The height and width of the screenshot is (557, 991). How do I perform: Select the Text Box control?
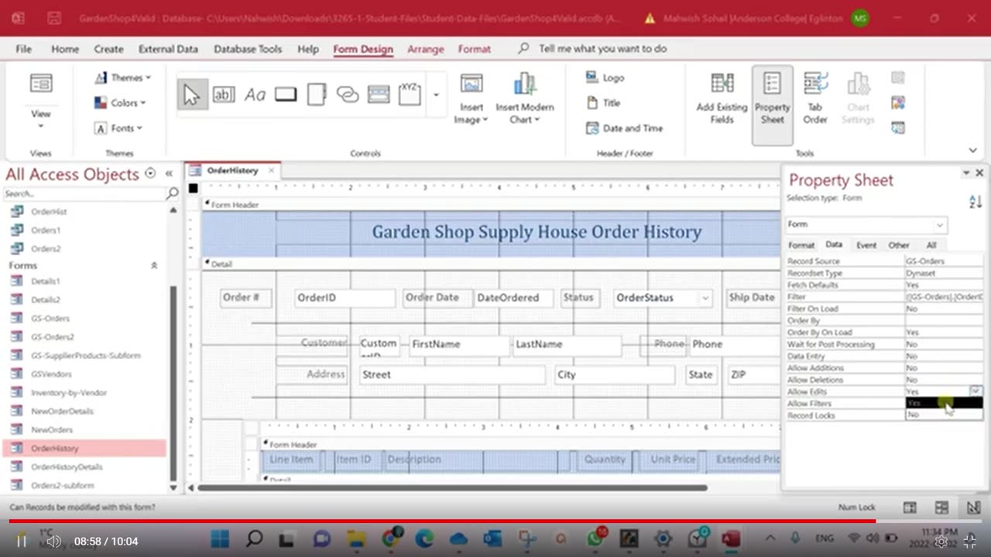pos(223,94)
